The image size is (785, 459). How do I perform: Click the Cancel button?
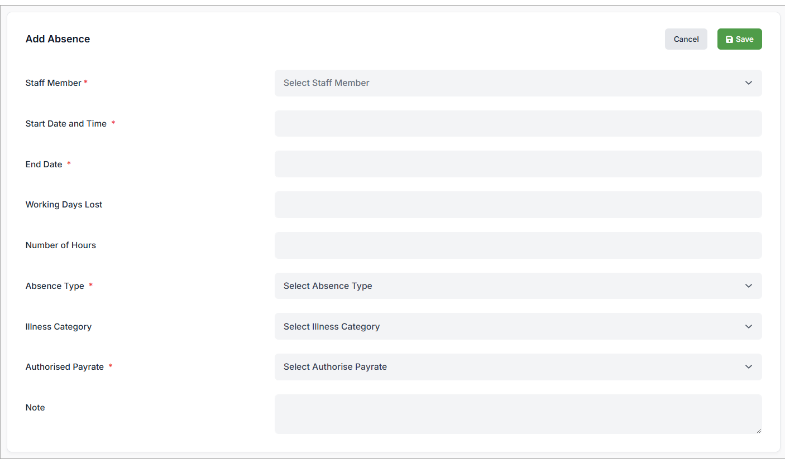click(x=686, y=39)
